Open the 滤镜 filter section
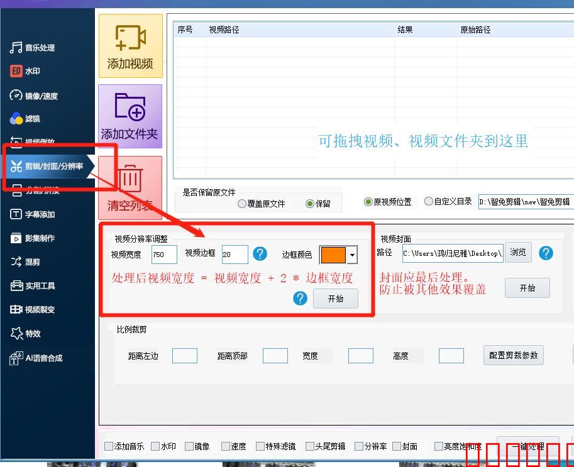The image size is (574, 467). pyautogui.click(x=25, y=119)
